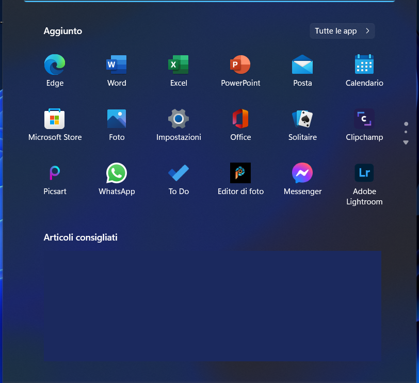419x383 pixels.
Task: Start the Solitaire game
Action: click(x=302, y=125)
